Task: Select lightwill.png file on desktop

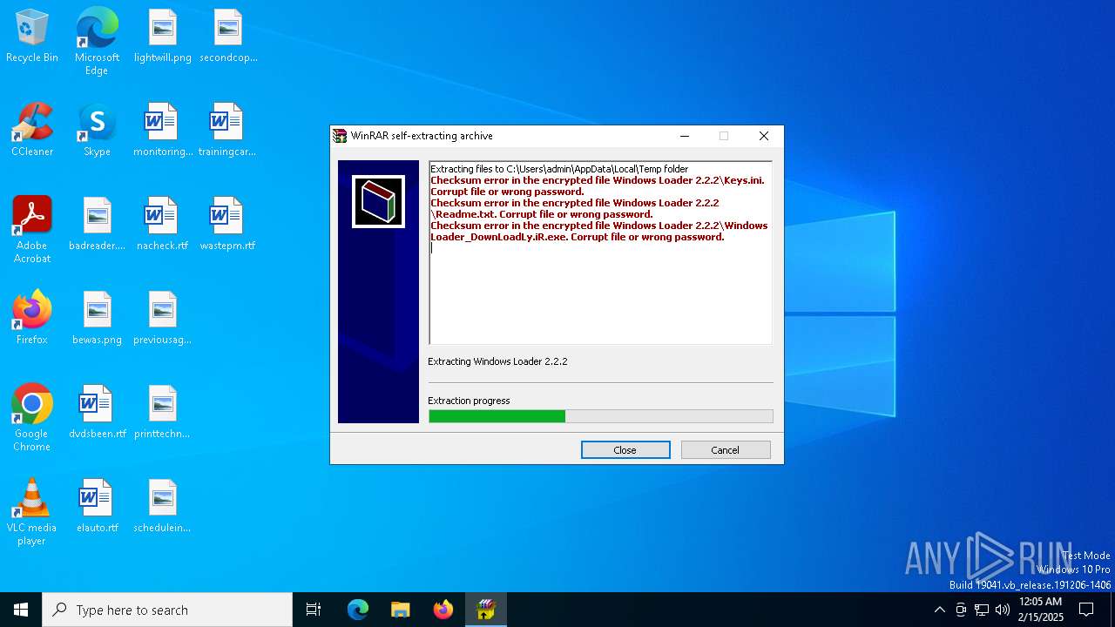Action: 163,36
